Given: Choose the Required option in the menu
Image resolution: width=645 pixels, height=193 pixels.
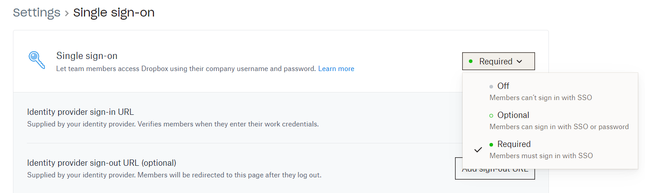Looking at the screenshot, I should coord(514,144).
